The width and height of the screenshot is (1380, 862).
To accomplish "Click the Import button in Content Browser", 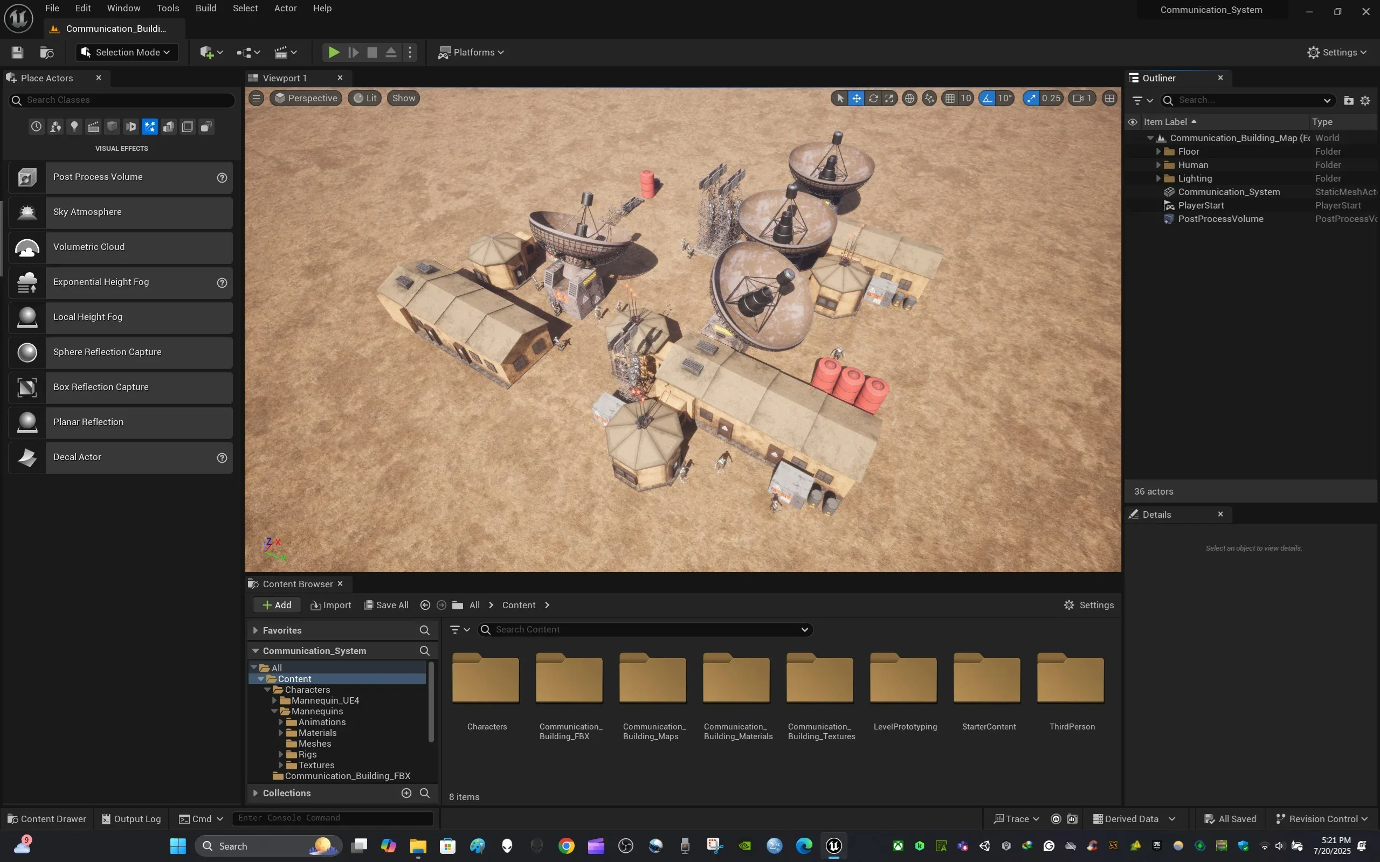I will (x=331, y=605).
